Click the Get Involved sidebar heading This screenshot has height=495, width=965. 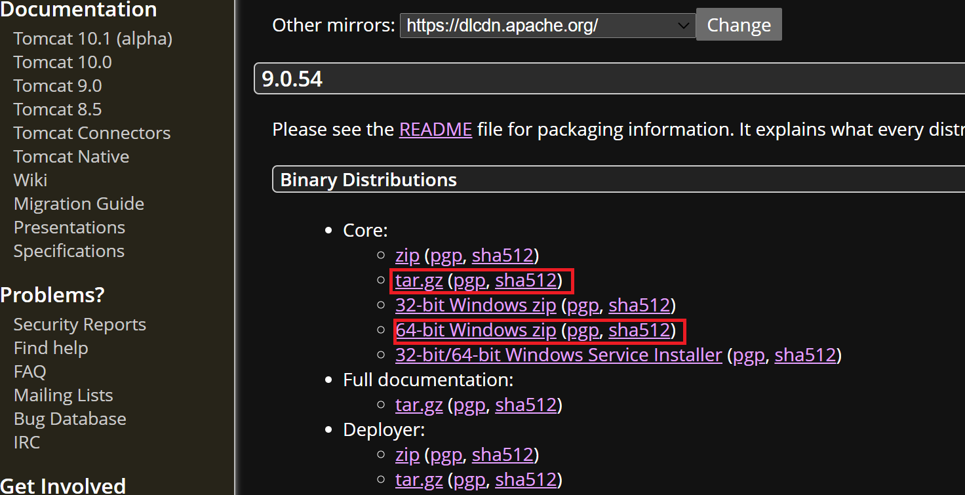point(63,486)
